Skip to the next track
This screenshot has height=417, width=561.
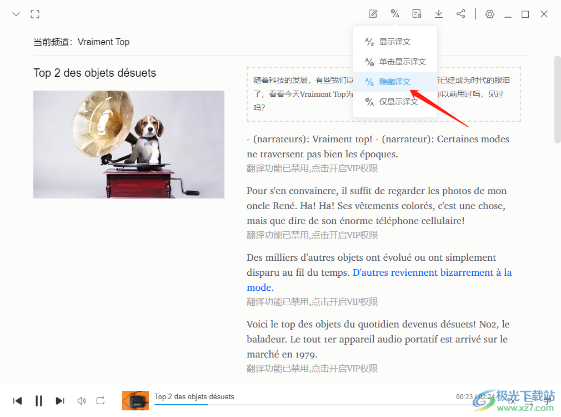point(60,400)
